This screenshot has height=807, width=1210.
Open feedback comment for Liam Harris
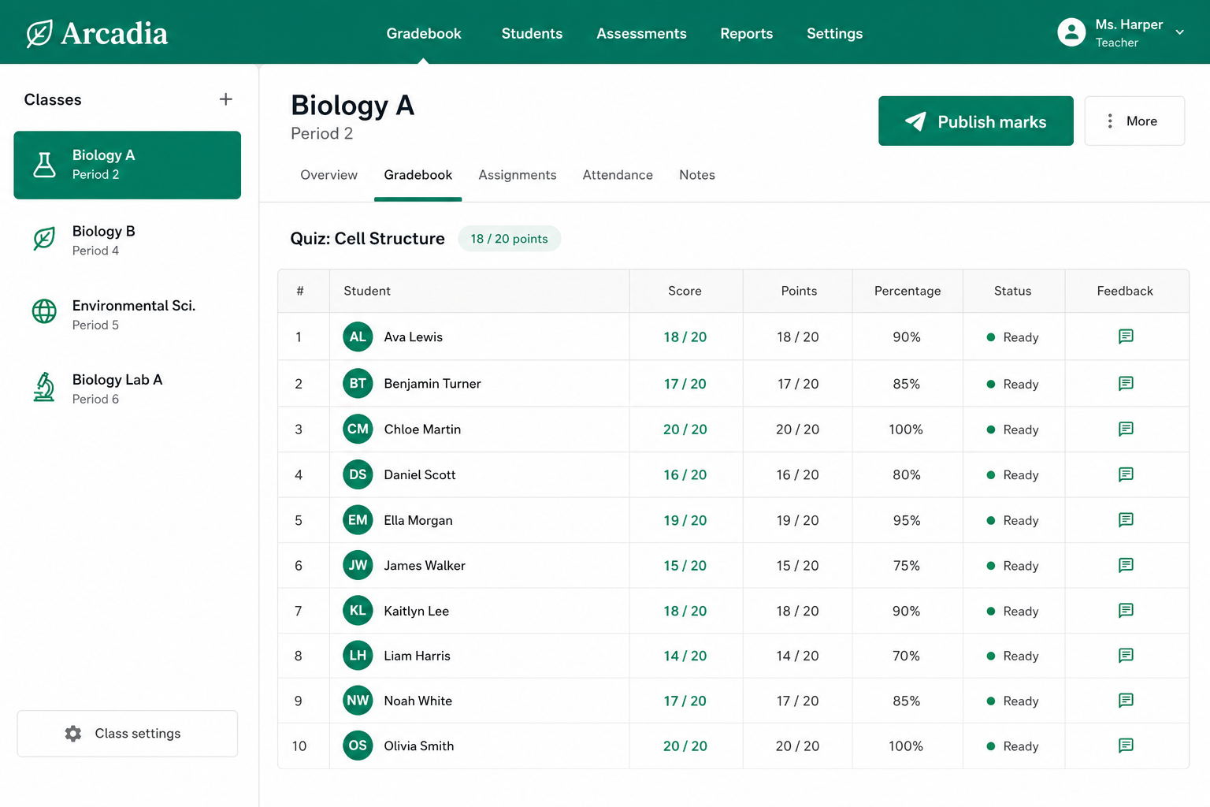click(1126, 656)
